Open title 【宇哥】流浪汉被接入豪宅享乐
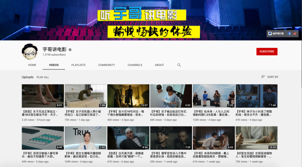Screen dimensions: 302x167 coord(40,155)
